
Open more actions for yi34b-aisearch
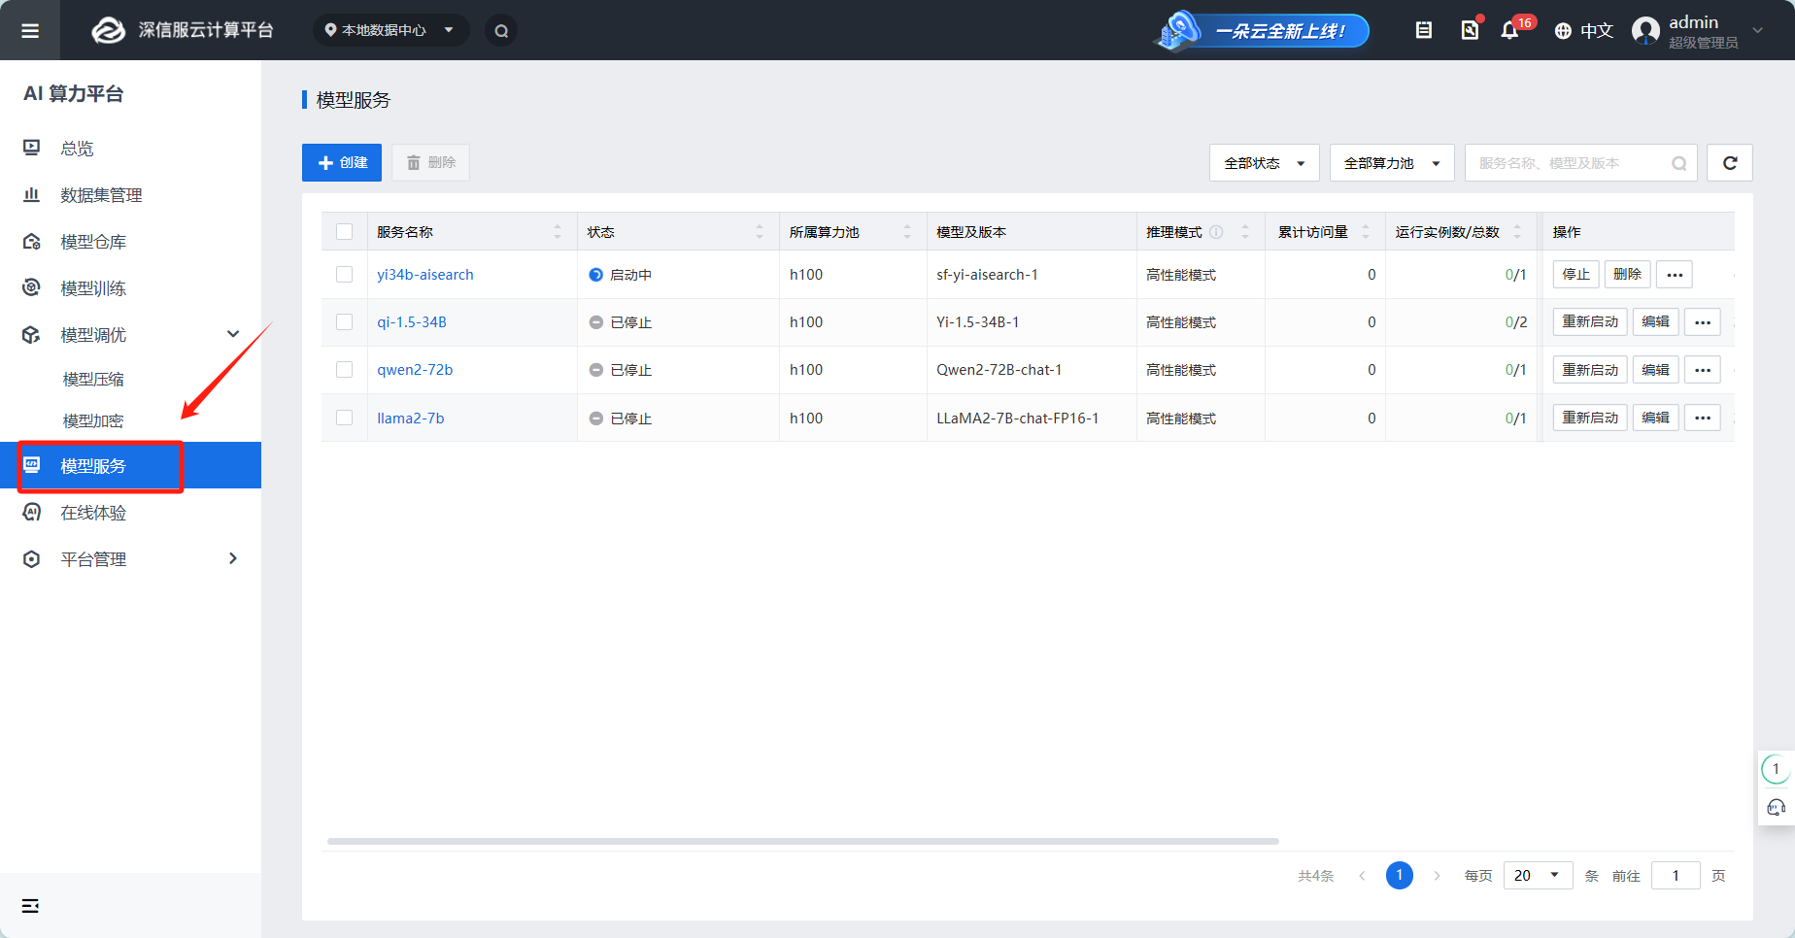click(1675, 275)
